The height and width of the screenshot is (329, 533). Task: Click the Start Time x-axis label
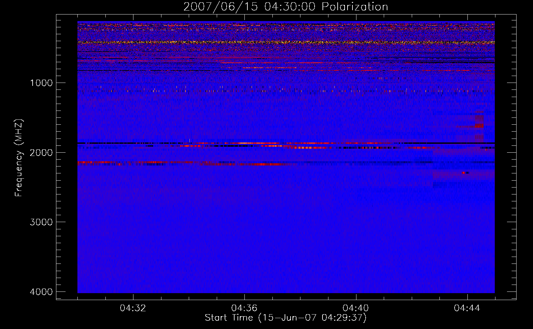[x=286, y=318]
